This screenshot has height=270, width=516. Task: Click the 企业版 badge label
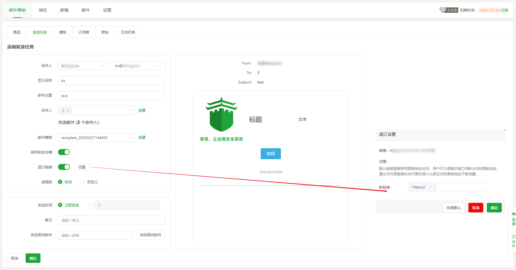click(x=452, y=10)
